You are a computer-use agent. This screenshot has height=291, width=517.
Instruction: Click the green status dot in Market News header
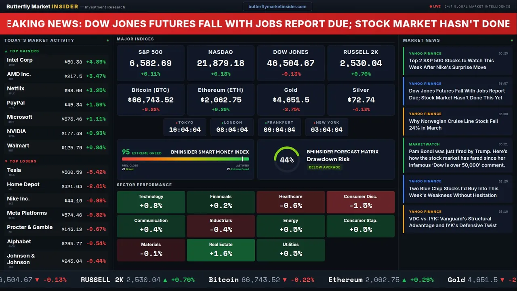pos(511,40)
